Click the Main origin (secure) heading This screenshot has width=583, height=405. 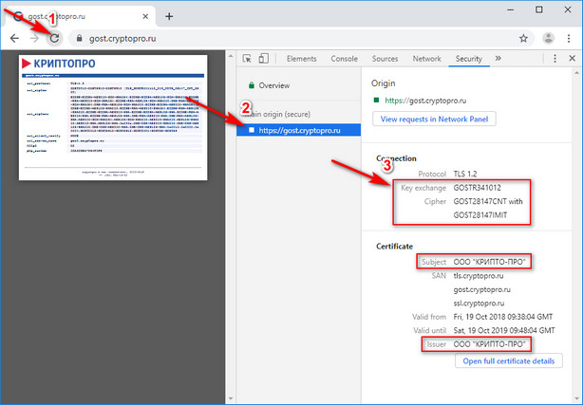(x=277, y=114)
